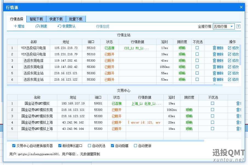Switch to the 批量下载 tab

tap(76, 19)
